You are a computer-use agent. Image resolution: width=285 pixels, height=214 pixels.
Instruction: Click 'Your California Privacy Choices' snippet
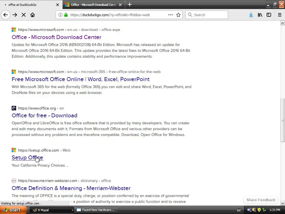(x=40, y=165)
